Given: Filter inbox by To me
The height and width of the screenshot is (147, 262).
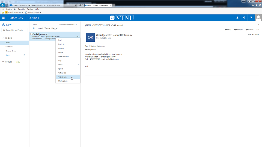Looking at the screenshot, I should [47, 28].
